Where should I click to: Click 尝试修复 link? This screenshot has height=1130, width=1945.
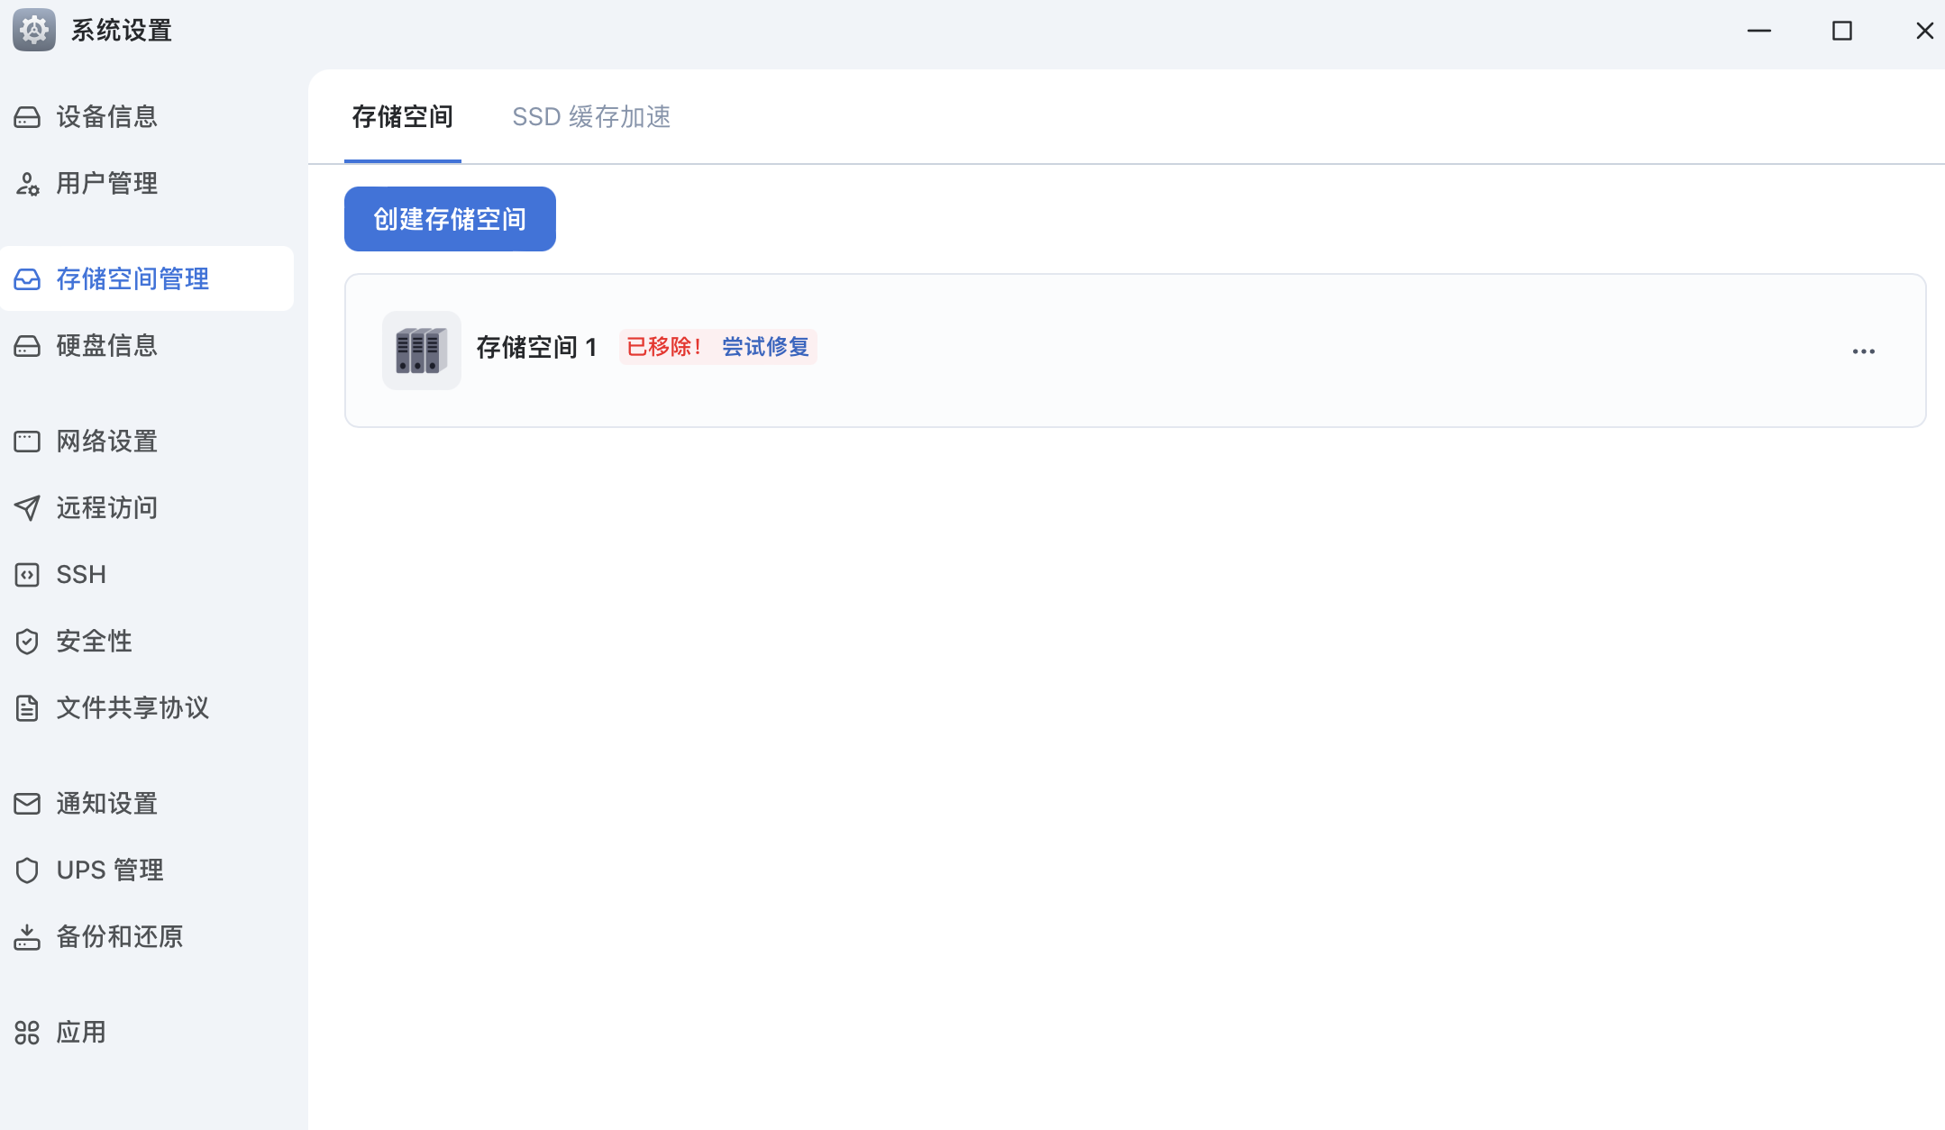click(765, 347)
